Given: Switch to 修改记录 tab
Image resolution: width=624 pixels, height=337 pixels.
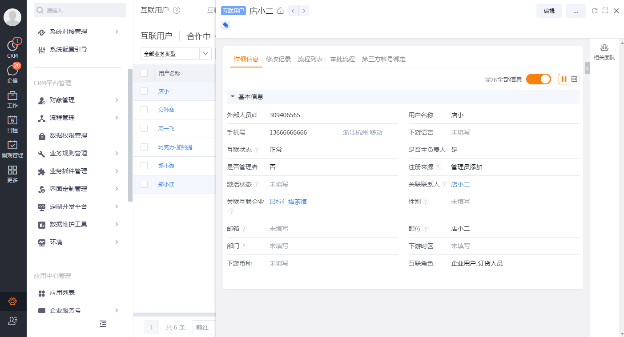Looking at the screenshot, I should [x=278, y=59].
